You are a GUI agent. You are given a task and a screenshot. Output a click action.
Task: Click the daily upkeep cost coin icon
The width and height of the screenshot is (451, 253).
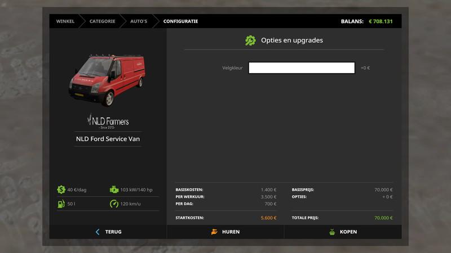pyautogui.click(x=61, y=190)
